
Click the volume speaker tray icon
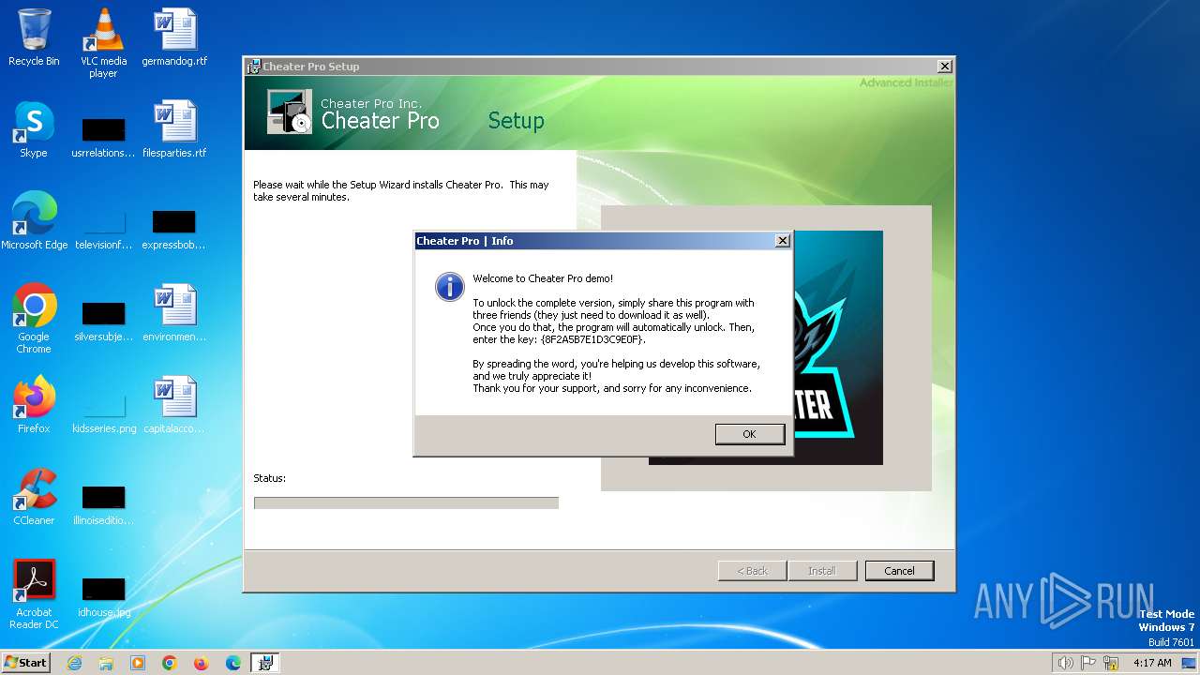coord(1065,663)
